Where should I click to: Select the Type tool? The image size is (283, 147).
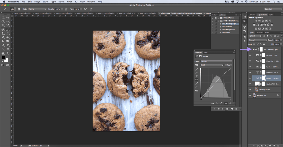[7, 45]
